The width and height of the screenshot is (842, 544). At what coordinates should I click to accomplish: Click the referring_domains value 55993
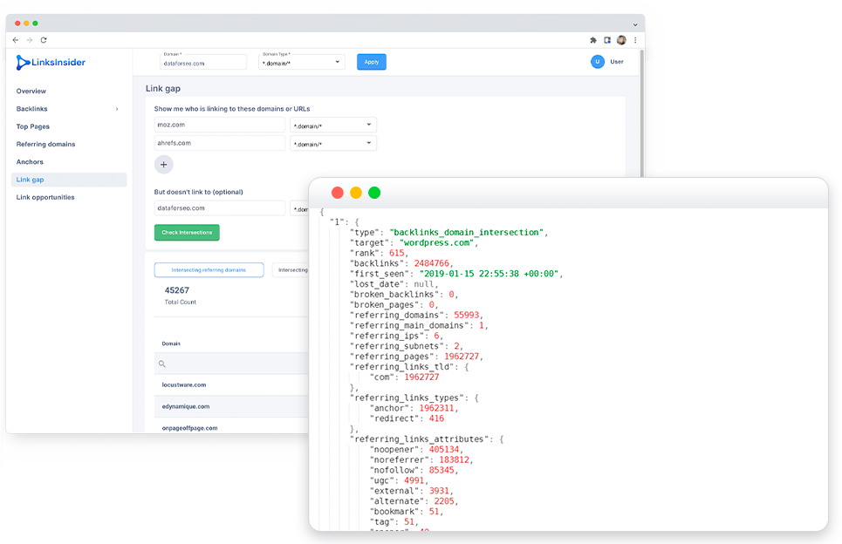coord(467,315)
